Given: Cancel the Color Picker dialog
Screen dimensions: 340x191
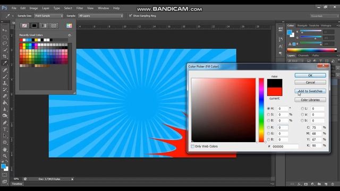Looking at the screenshot, I should tap(310, 83).
